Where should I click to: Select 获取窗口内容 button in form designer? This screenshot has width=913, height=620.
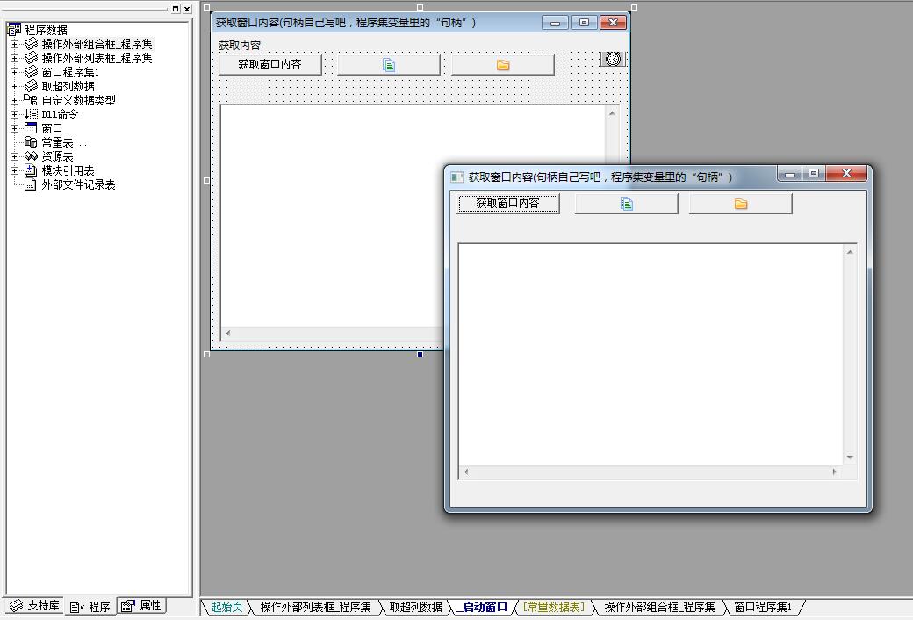pos(270,65)
